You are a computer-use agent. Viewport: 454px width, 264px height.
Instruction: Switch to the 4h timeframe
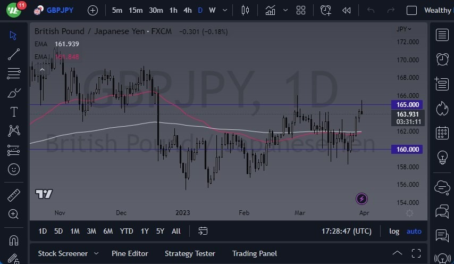pos(188,11)
